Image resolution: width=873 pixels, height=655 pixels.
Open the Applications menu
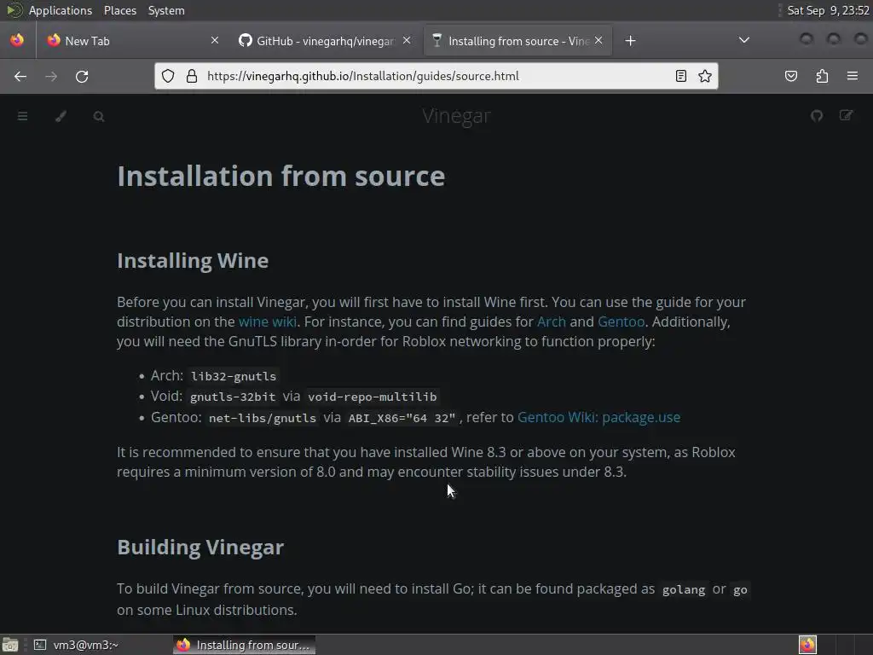60,10
